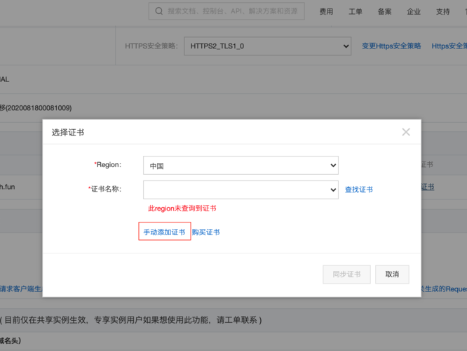Screen dimensions: 467x351
Task: Open the 购买证书 link
Action: (x=205, y=232)
